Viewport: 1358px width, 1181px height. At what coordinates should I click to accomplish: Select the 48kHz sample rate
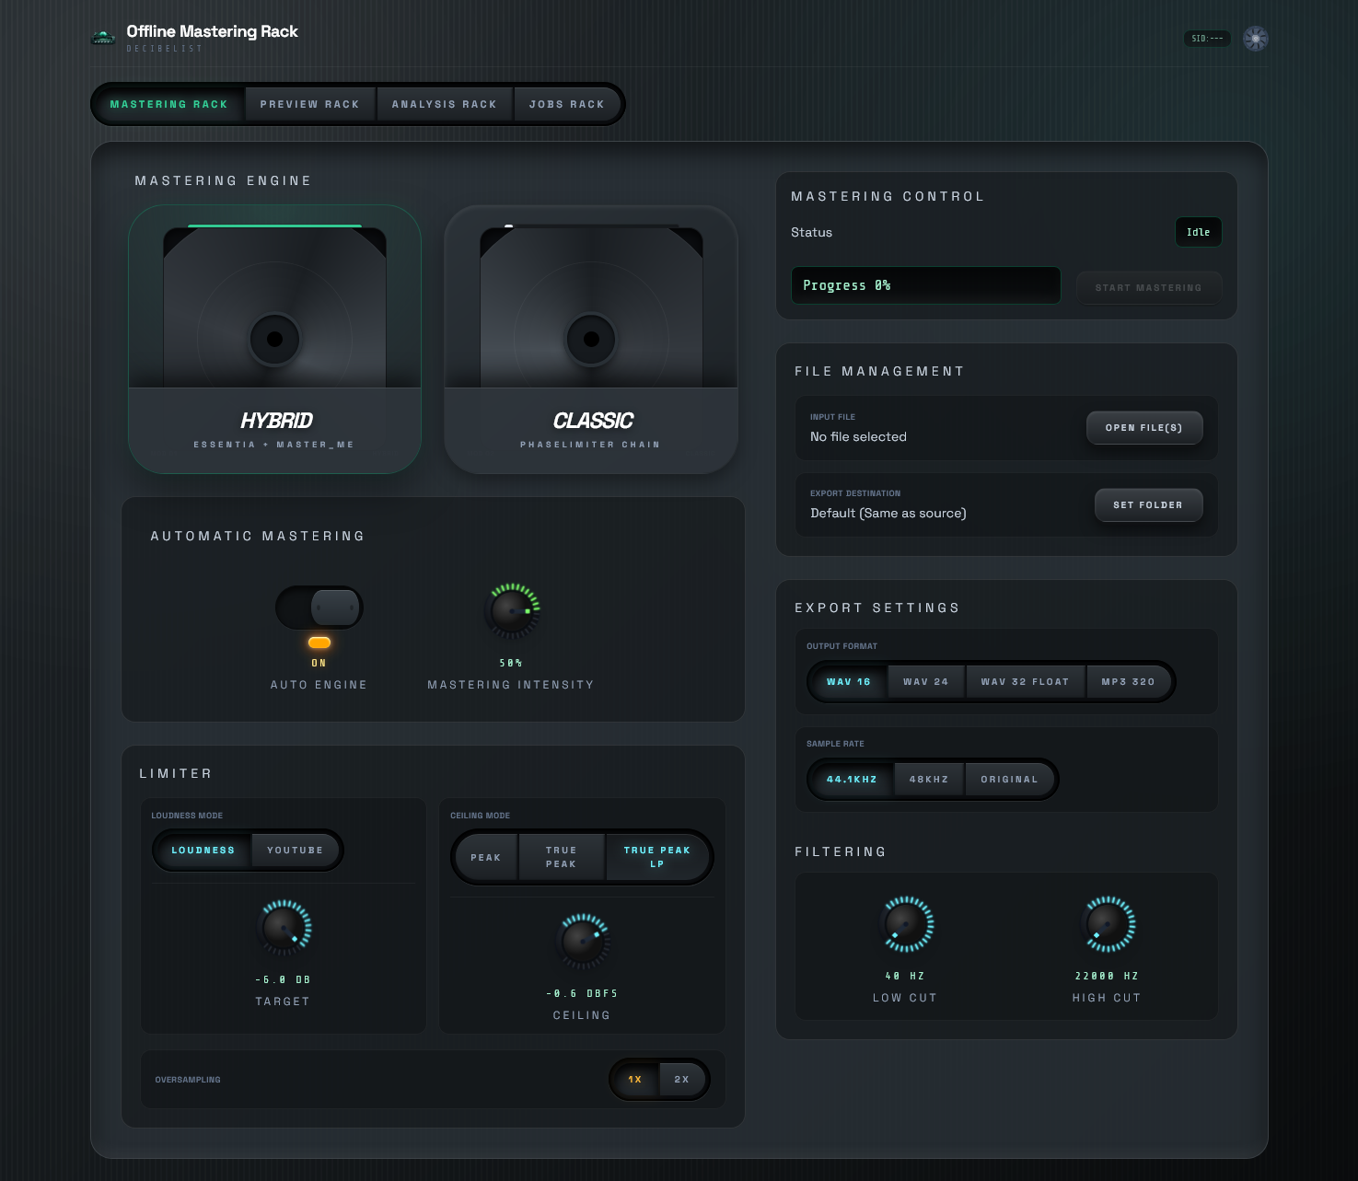tap(929, 779)
